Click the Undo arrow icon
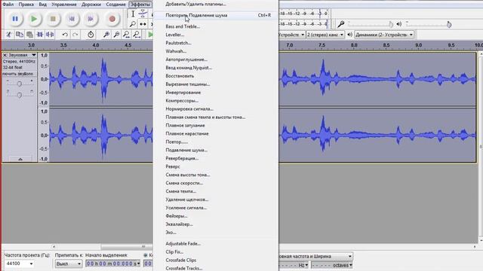Image resolution: width=483 pixels, height=271 pixels. (x=65, y=35)
